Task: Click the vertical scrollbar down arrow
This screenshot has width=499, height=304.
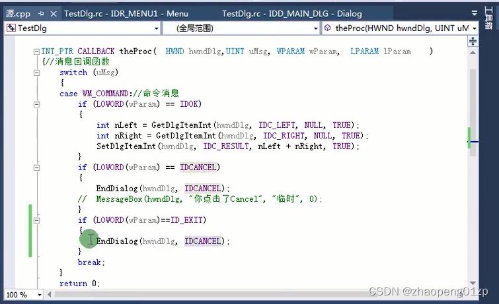Action: pos(473,283)
